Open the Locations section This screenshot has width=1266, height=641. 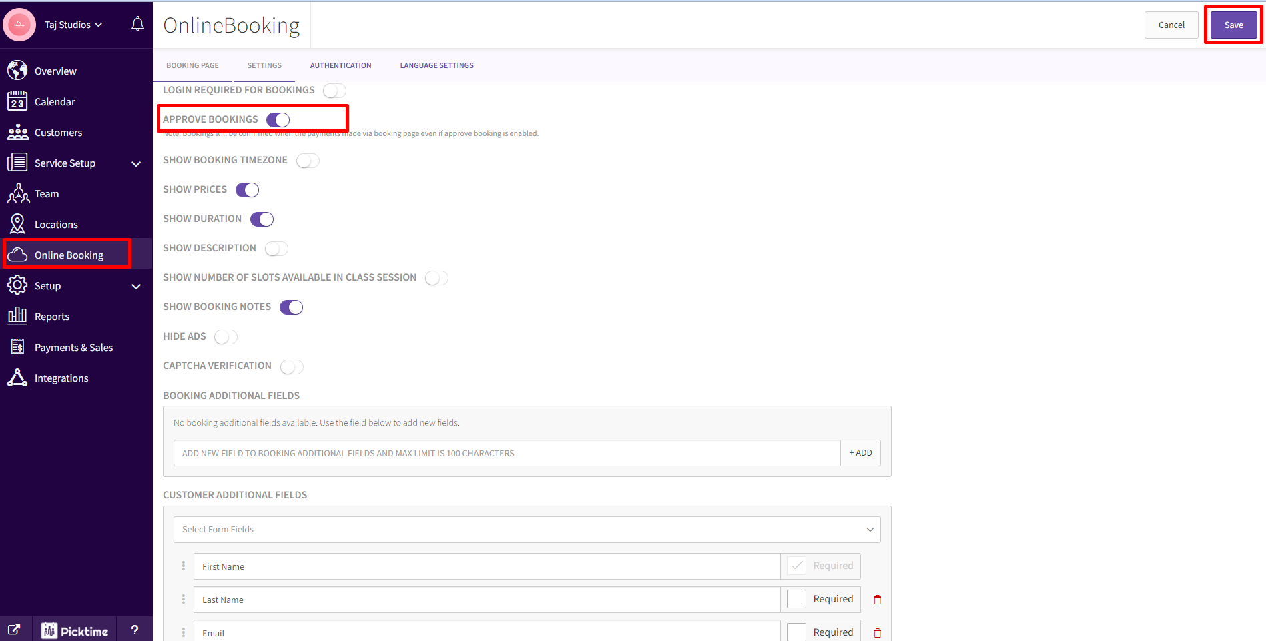[56, 224]
